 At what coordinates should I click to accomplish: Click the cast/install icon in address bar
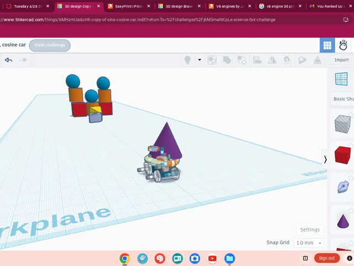tap(346, 20)
